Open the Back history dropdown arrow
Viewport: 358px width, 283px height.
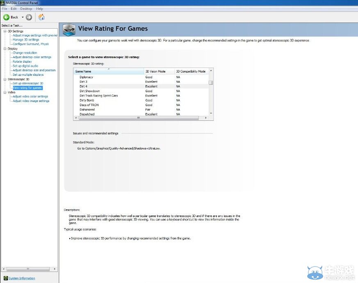[x=23, y=17]
